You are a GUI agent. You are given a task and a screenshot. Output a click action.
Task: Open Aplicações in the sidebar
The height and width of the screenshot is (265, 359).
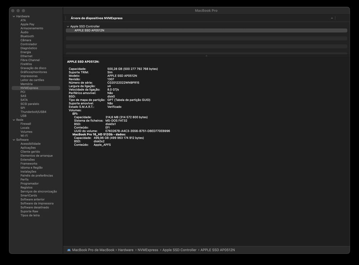(28, 148)
